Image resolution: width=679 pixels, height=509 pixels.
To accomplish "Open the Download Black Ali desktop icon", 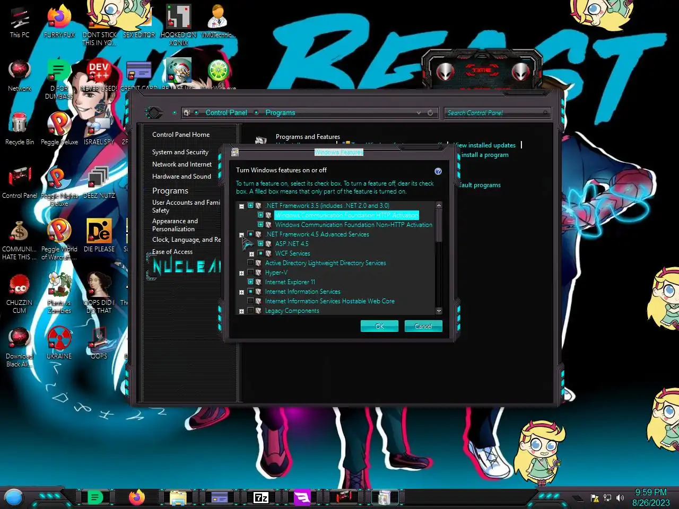I will (20, 347).
